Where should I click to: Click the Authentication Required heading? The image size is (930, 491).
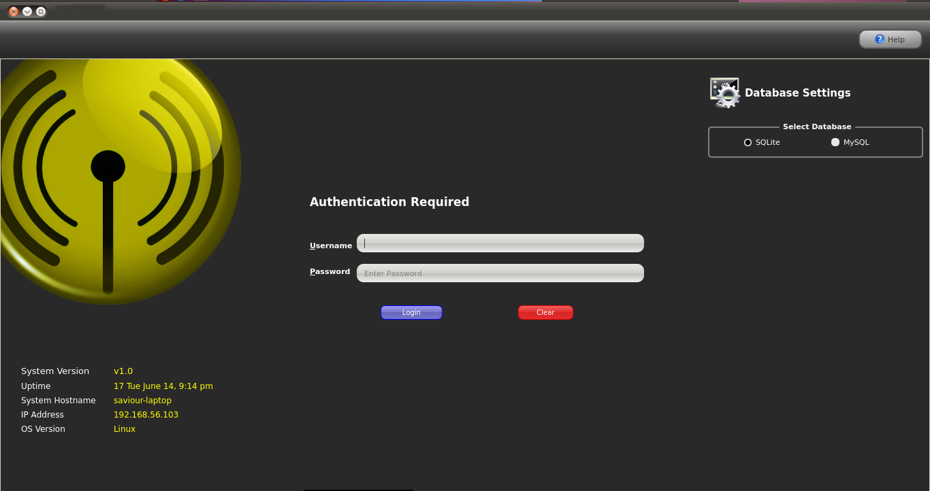tap(389, 202)
